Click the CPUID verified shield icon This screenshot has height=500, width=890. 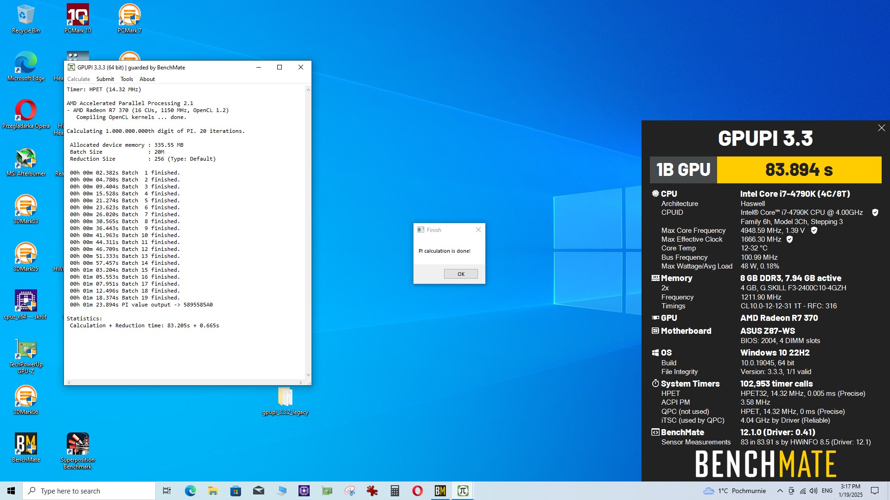(x=875, y=212)
